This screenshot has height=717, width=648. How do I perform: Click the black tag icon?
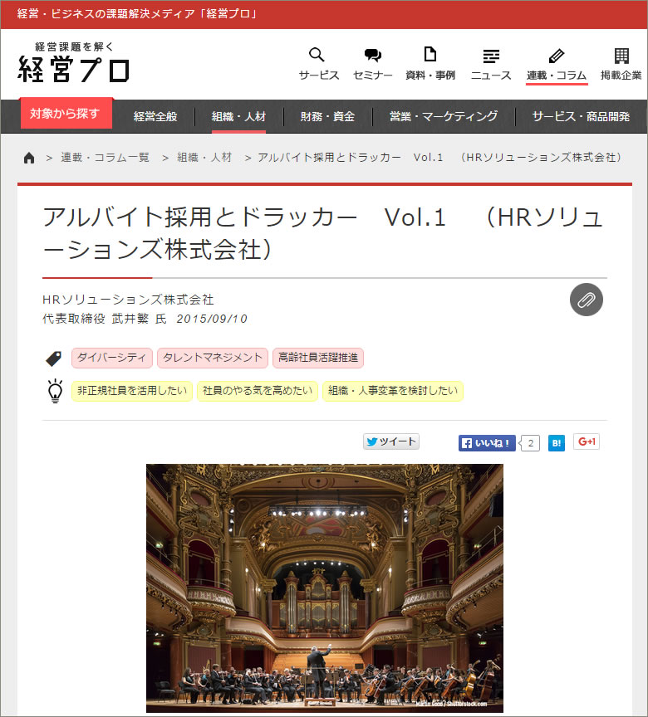(54, 358)
